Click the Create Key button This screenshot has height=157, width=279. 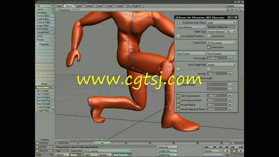167,151
